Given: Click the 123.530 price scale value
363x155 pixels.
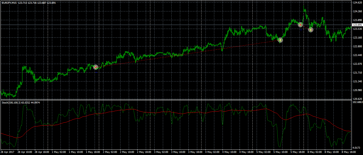Looking at the screenshot, I should pyautogui.click(x=357, y=29).
